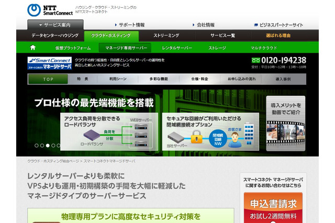The height and width of the screenshot is (223, 335).
Task: Switch to 導入事例 tab
Action: click(x=283, y=79)
